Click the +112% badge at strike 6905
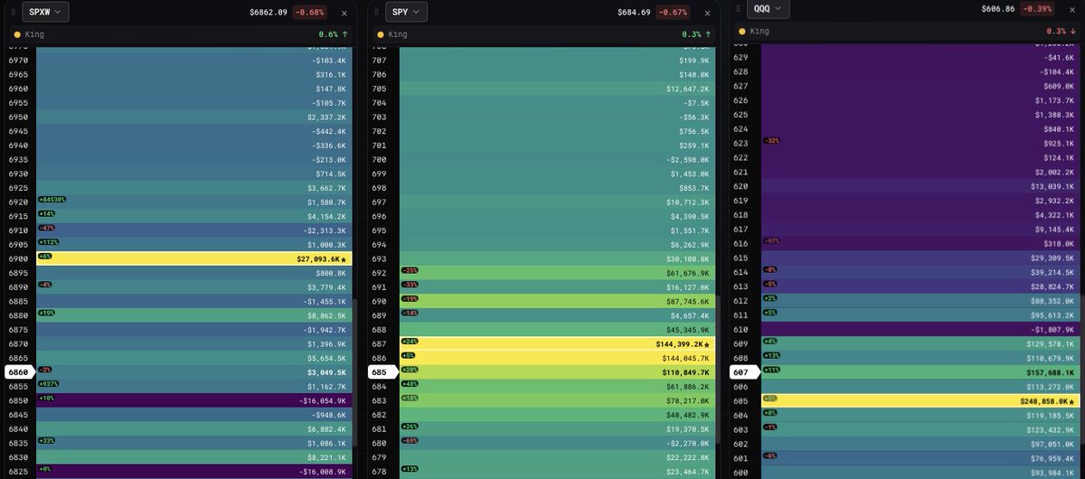Viewport: 1085px width, 479px height. 48,242
